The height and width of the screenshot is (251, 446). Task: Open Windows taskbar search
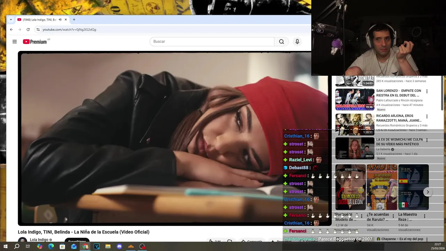pos(17,246)
